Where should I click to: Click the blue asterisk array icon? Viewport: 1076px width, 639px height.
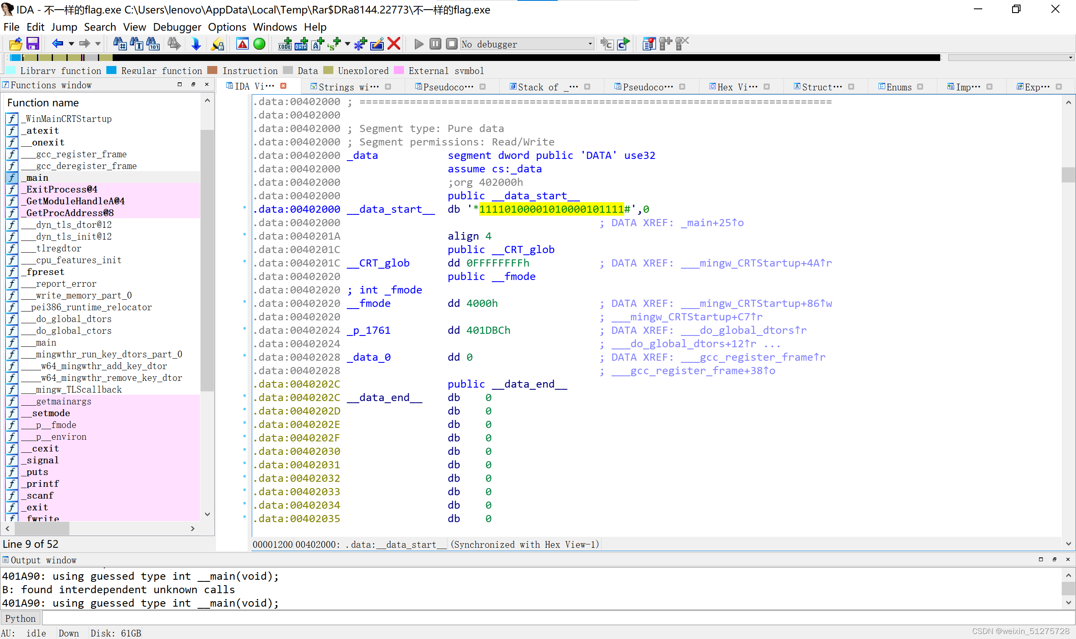(x=360, y=43)
